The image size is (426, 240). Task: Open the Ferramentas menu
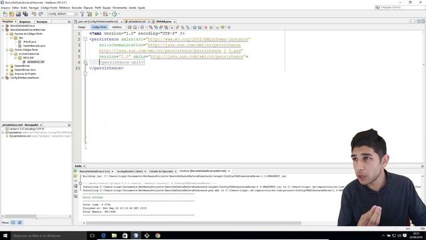pyautogui.click(x=120, y=7)
